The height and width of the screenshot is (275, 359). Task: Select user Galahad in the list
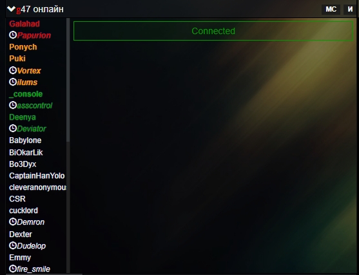pyautogui.click(x=24, y=24)
